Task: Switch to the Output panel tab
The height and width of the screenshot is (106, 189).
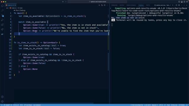Action: pos(122,5)
